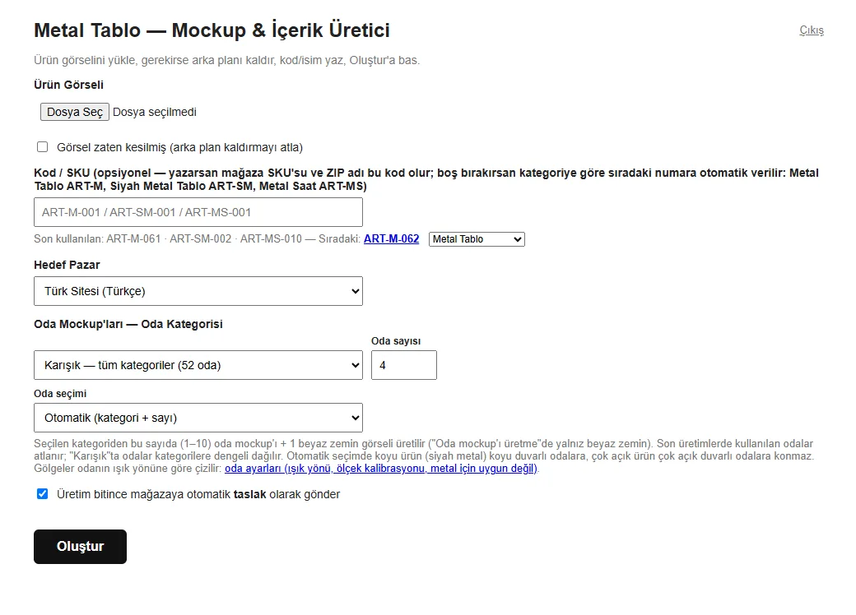Click the Dosya Seç file button
This screenshot has width=856, height=615.
coord(75,112)
